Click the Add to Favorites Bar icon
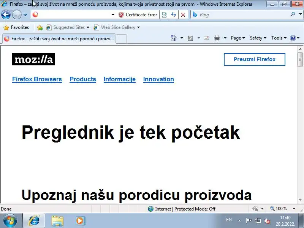The width and height of the screenshot is (304, 228). [x=40, y=27]
